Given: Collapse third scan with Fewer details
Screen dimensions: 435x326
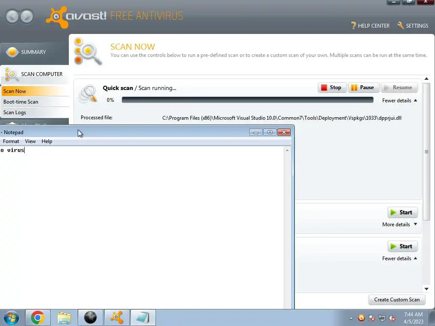Looking at the screenshot, I should coord(399,259).
